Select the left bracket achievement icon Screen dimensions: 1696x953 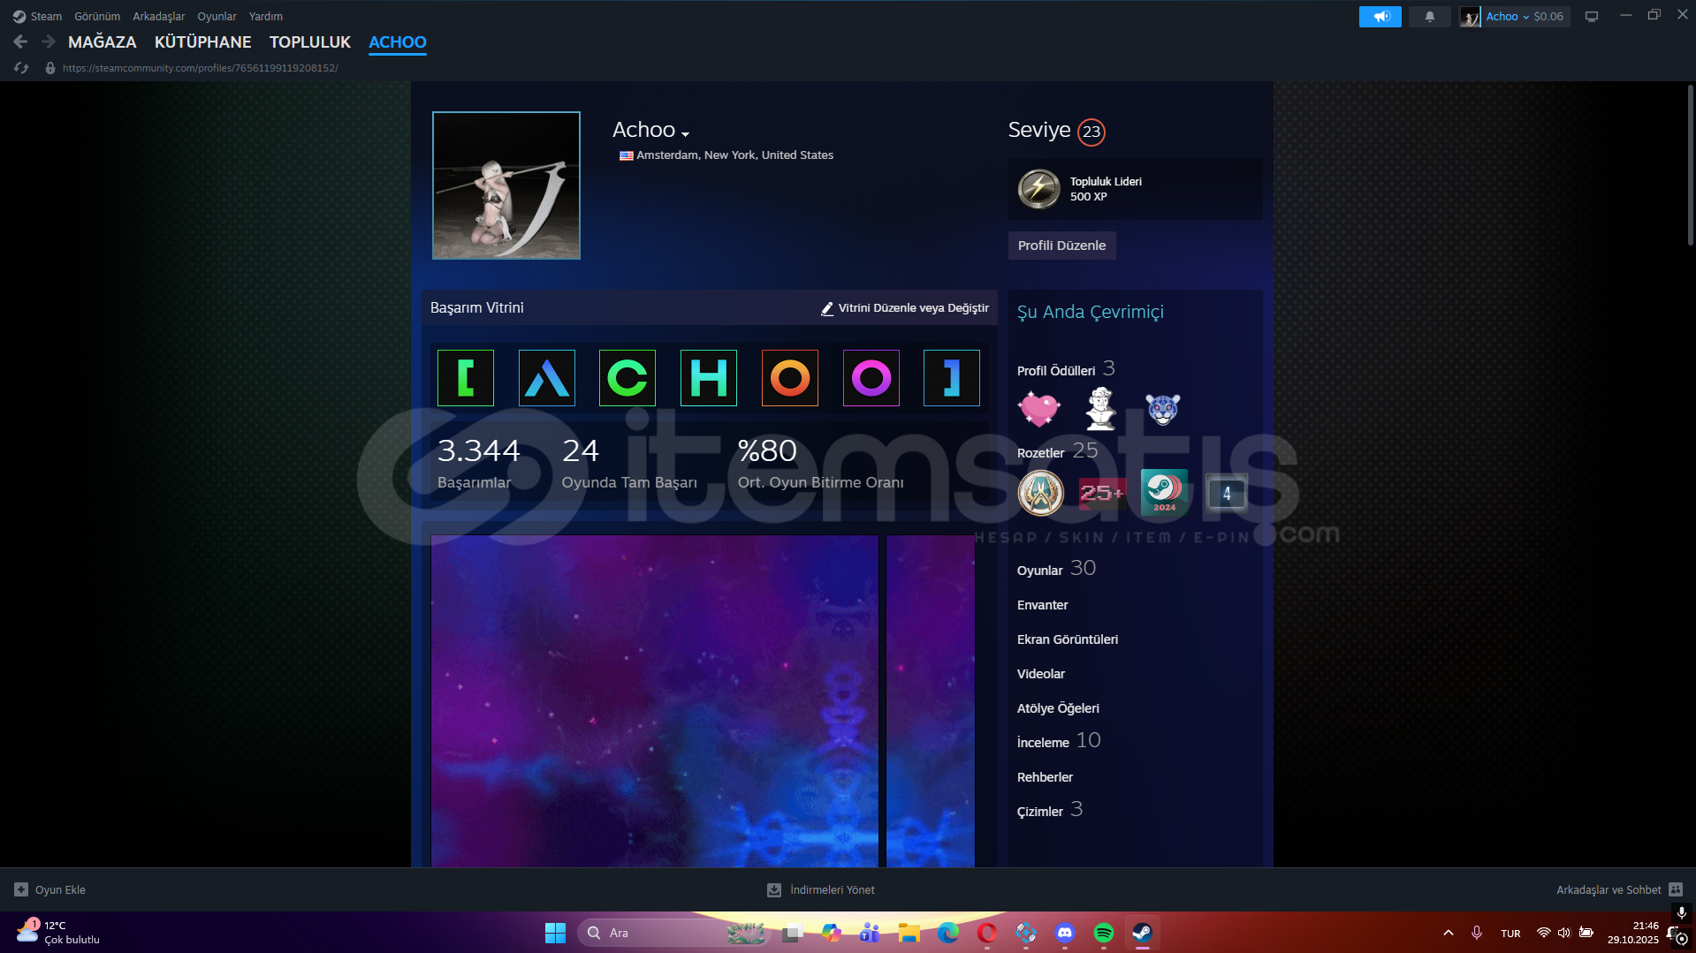point(466,378)
